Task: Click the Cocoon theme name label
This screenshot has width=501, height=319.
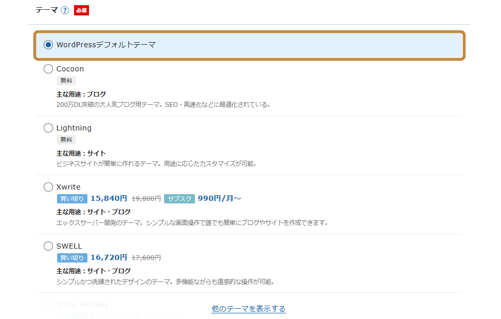Action: pos(70,69)
